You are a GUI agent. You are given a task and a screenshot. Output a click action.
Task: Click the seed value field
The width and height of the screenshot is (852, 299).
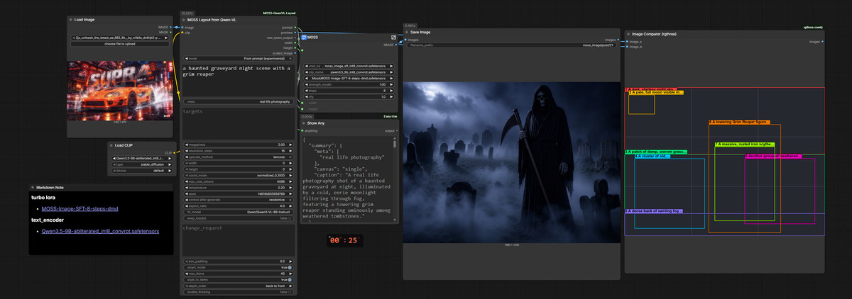coord(238,193)
